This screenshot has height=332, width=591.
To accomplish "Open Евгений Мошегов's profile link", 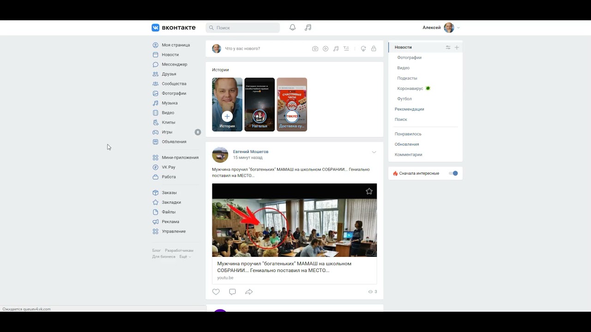I will [251, 152].
